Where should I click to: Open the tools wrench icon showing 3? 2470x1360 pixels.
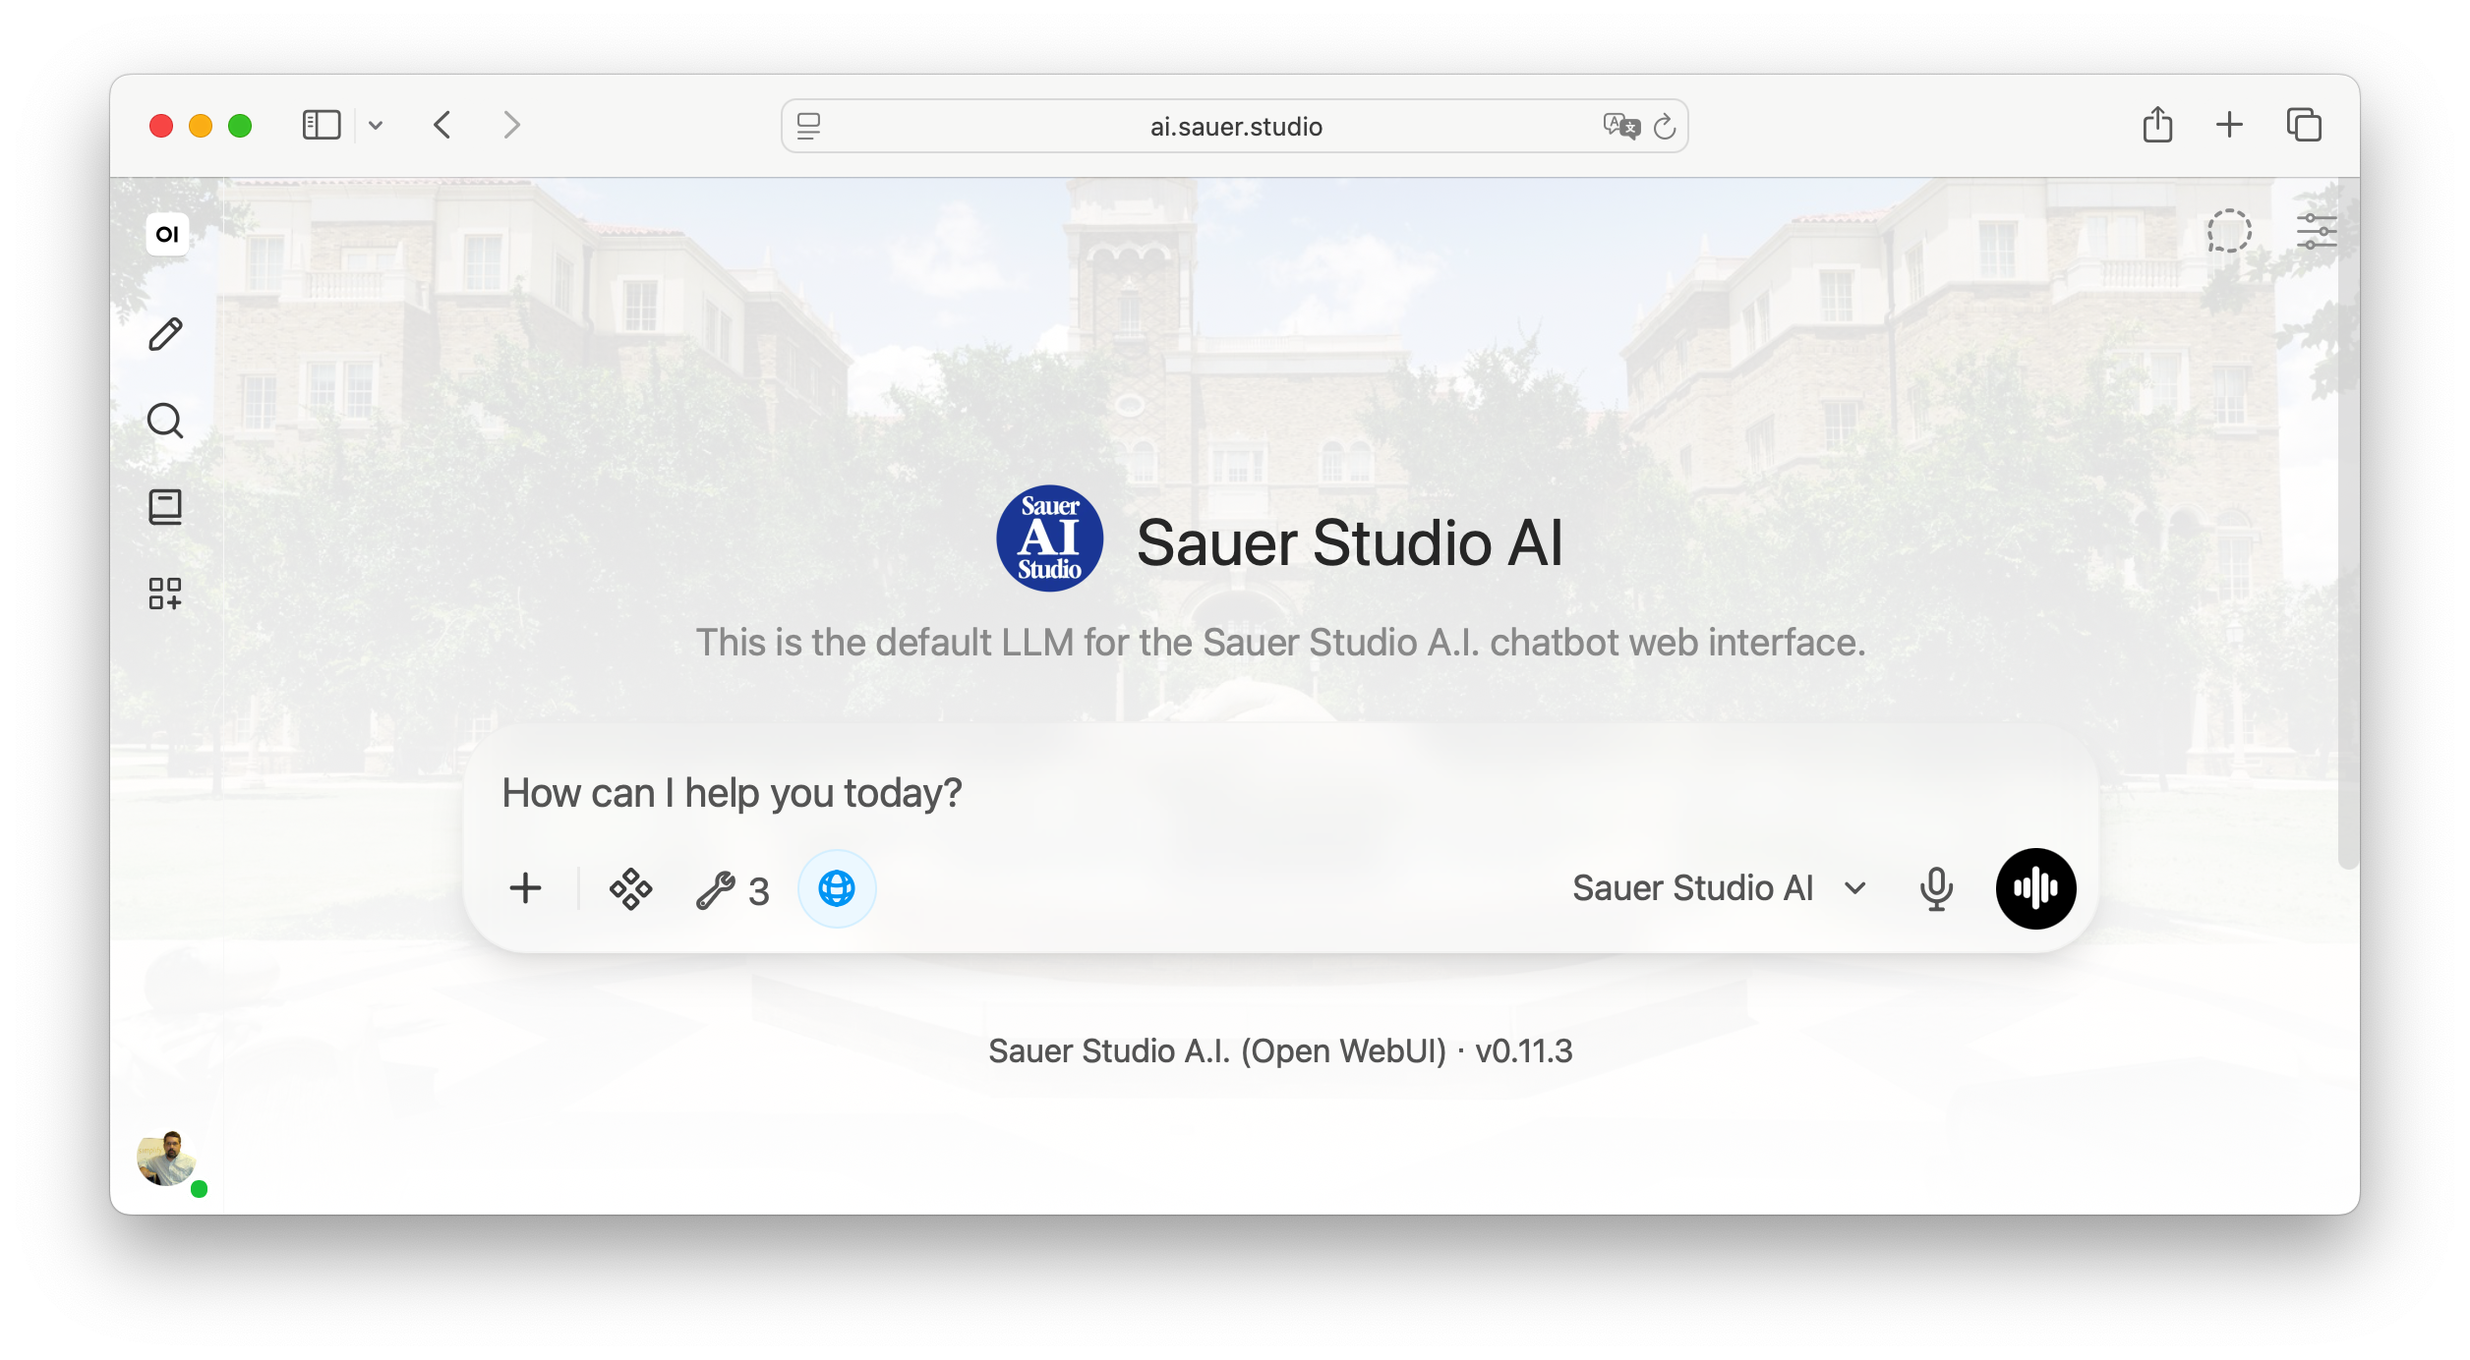pos(733,890)
